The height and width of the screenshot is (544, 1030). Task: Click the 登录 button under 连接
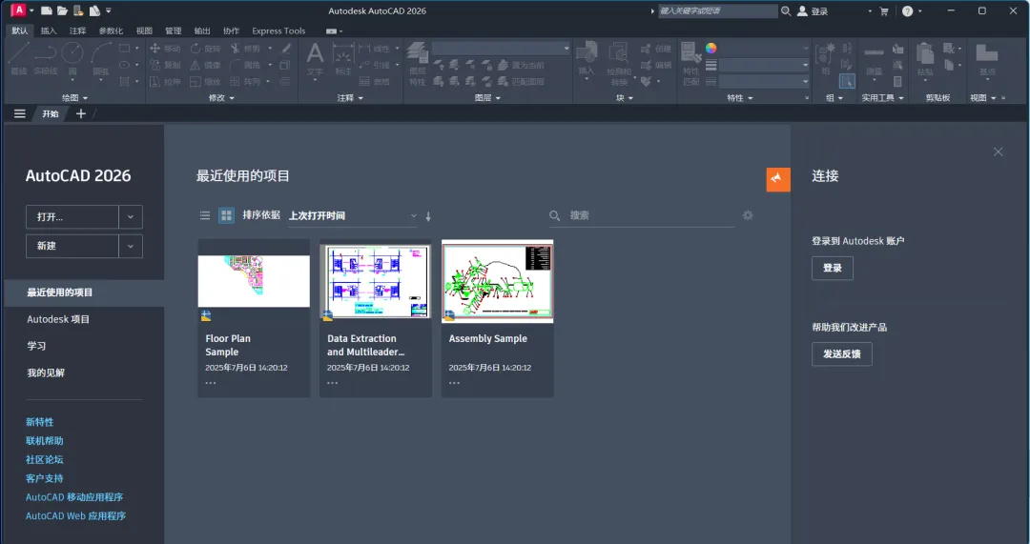coord(833,268)
